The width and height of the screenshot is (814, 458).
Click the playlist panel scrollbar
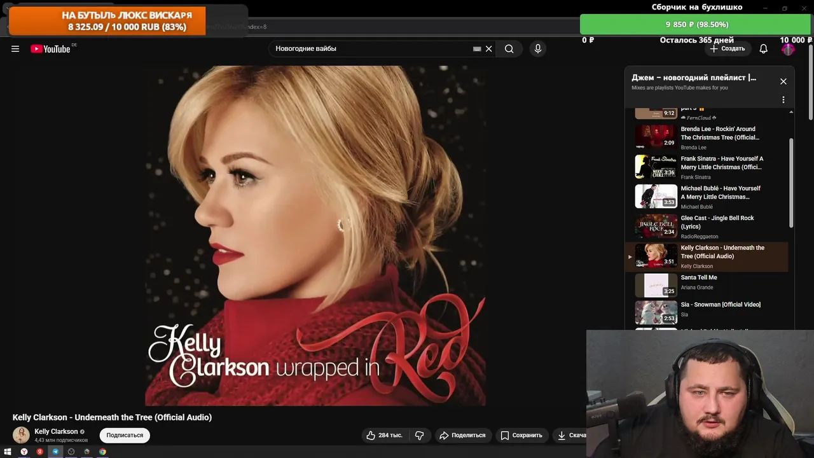[x=791, y=183]
